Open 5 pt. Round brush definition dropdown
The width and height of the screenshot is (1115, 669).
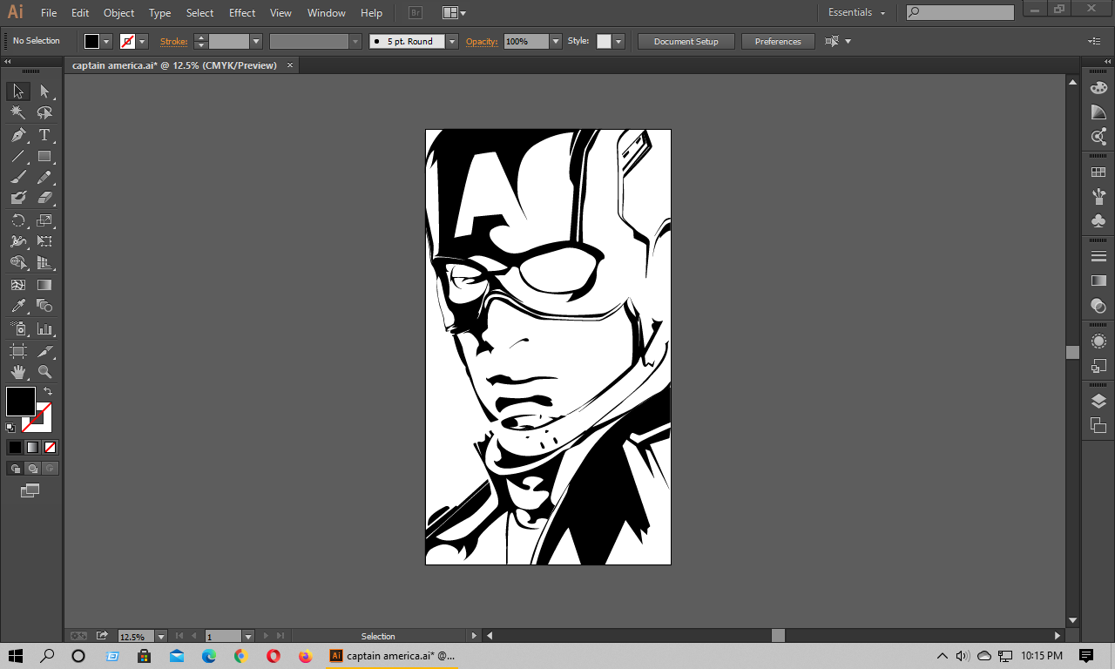pos(452,41)
